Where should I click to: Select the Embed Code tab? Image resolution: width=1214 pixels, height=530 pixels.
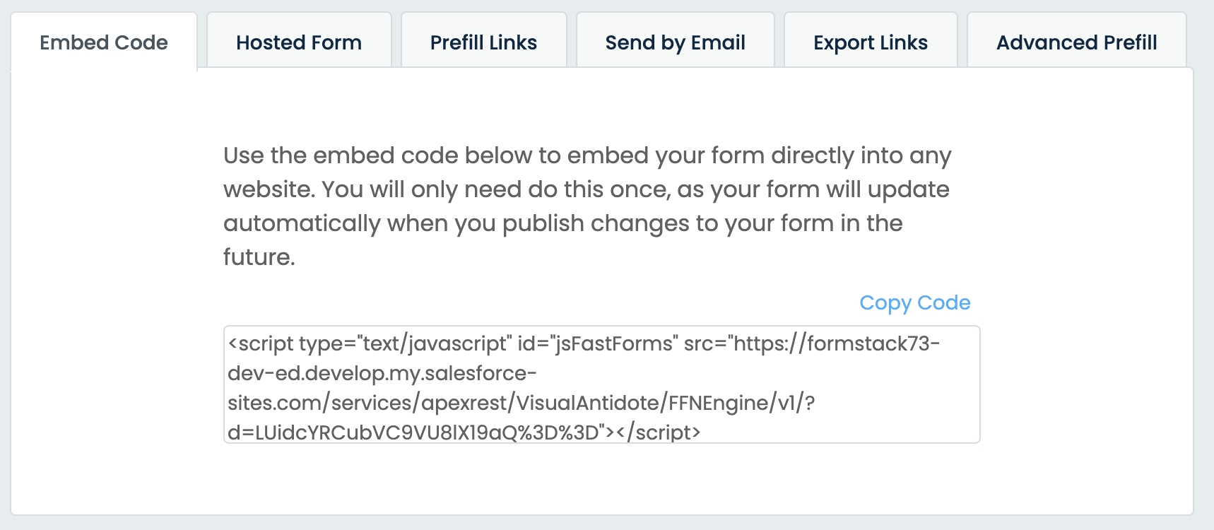pyautogui.click(x=104, y=42)
